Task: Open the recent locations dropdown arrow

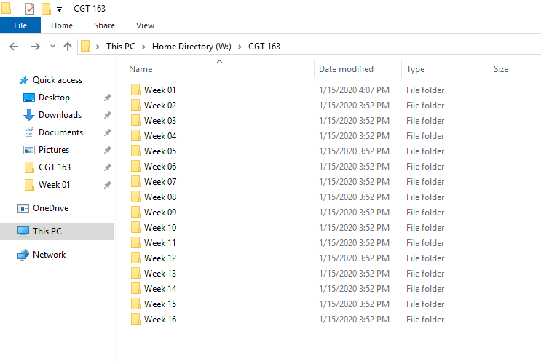Action: (52, 46)
